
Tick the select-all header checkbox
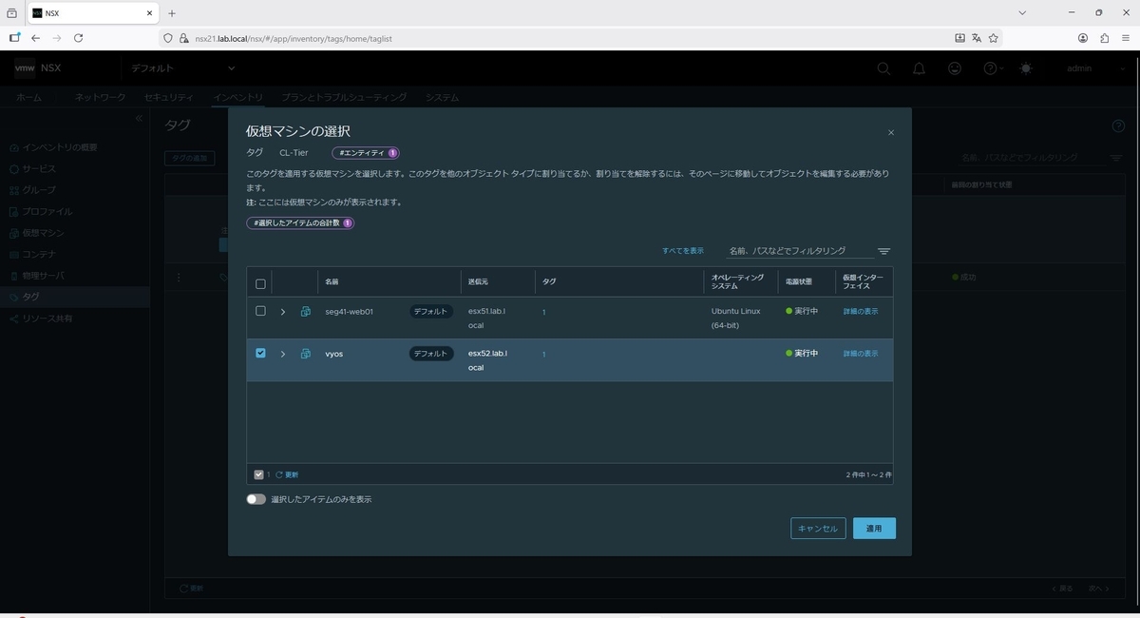260,283
